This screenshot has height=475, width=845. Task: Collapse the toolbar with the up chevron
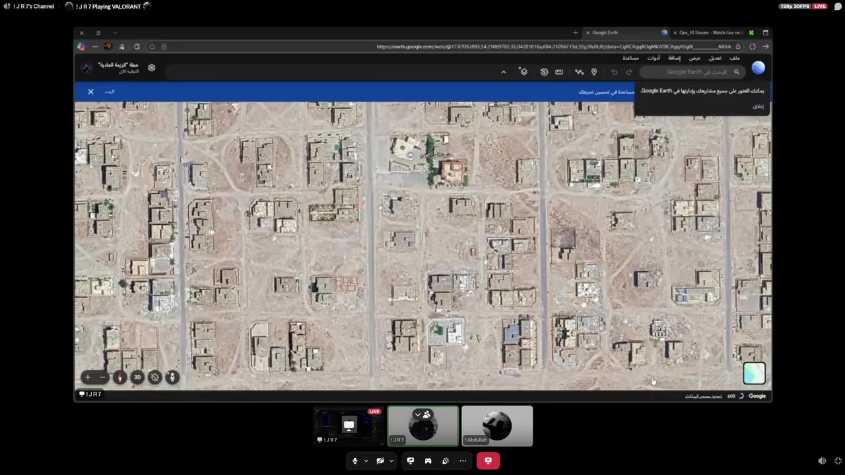tap(504, 72)
